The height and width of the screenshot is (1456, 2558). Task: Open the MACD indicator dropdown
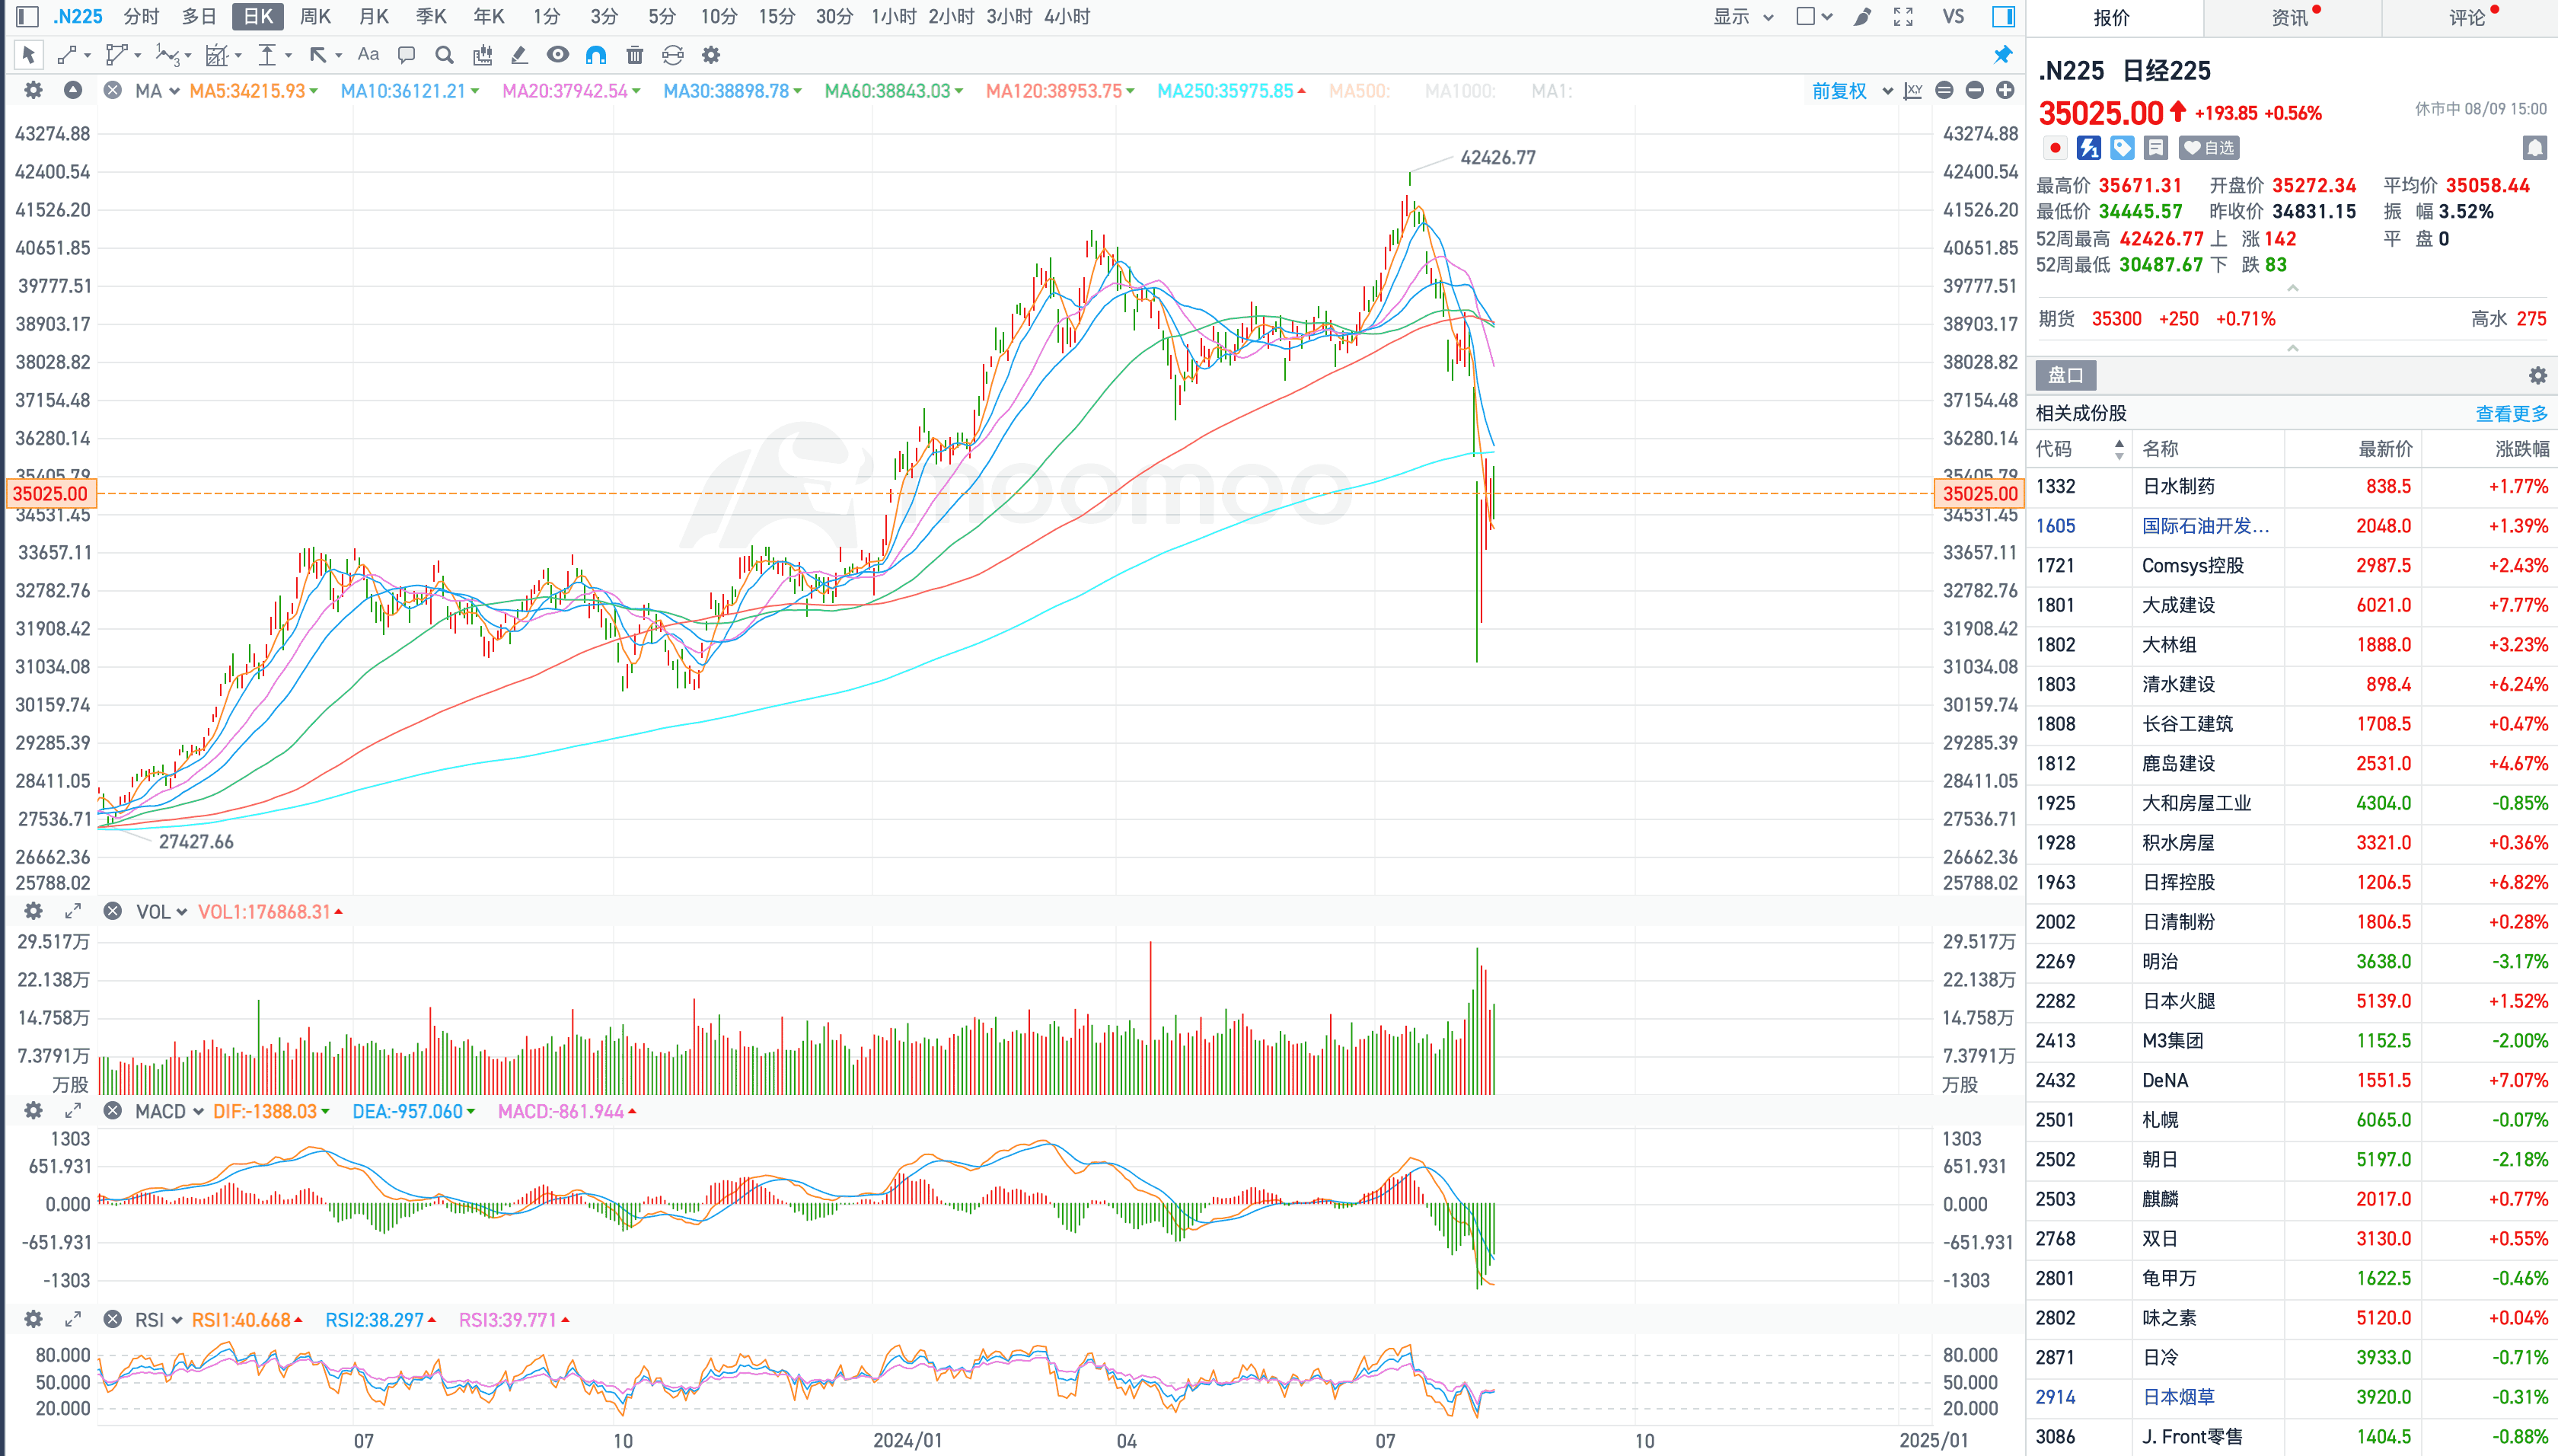[x=169, y=1112]
